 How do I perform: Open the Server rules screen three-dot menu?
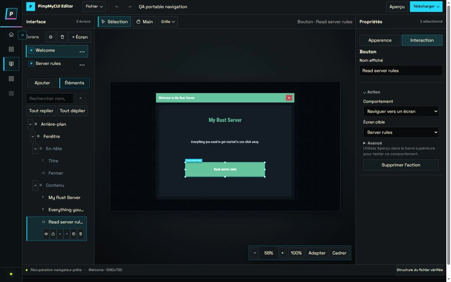(x=82, y=65)
